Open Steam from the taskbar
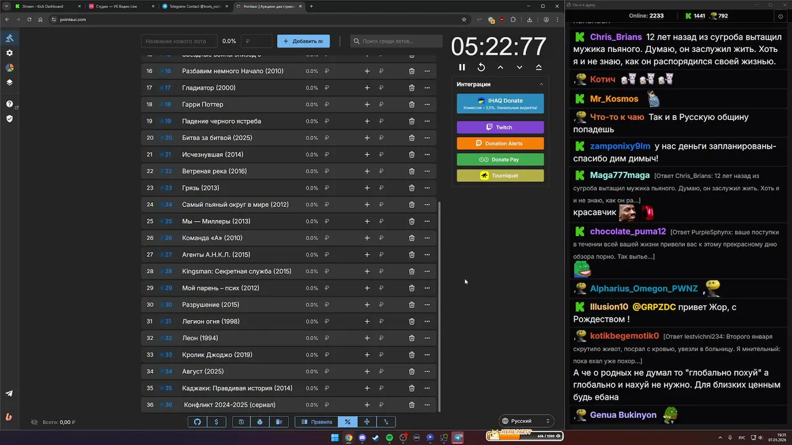The width and height of the screenshot is (792, 445). tap(376, 438)
